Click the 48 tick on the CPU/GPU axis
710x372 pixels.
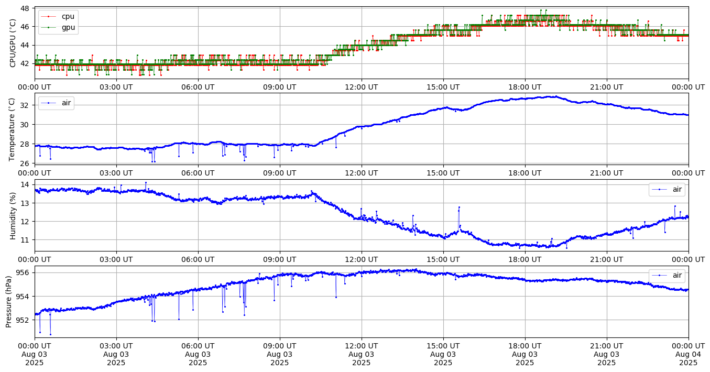[x=25, y=9]
